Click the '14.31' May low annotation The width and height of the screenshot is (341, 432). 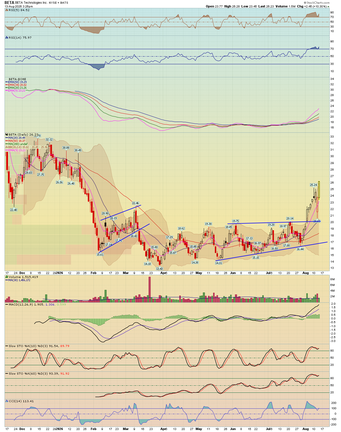click(218, 263)
